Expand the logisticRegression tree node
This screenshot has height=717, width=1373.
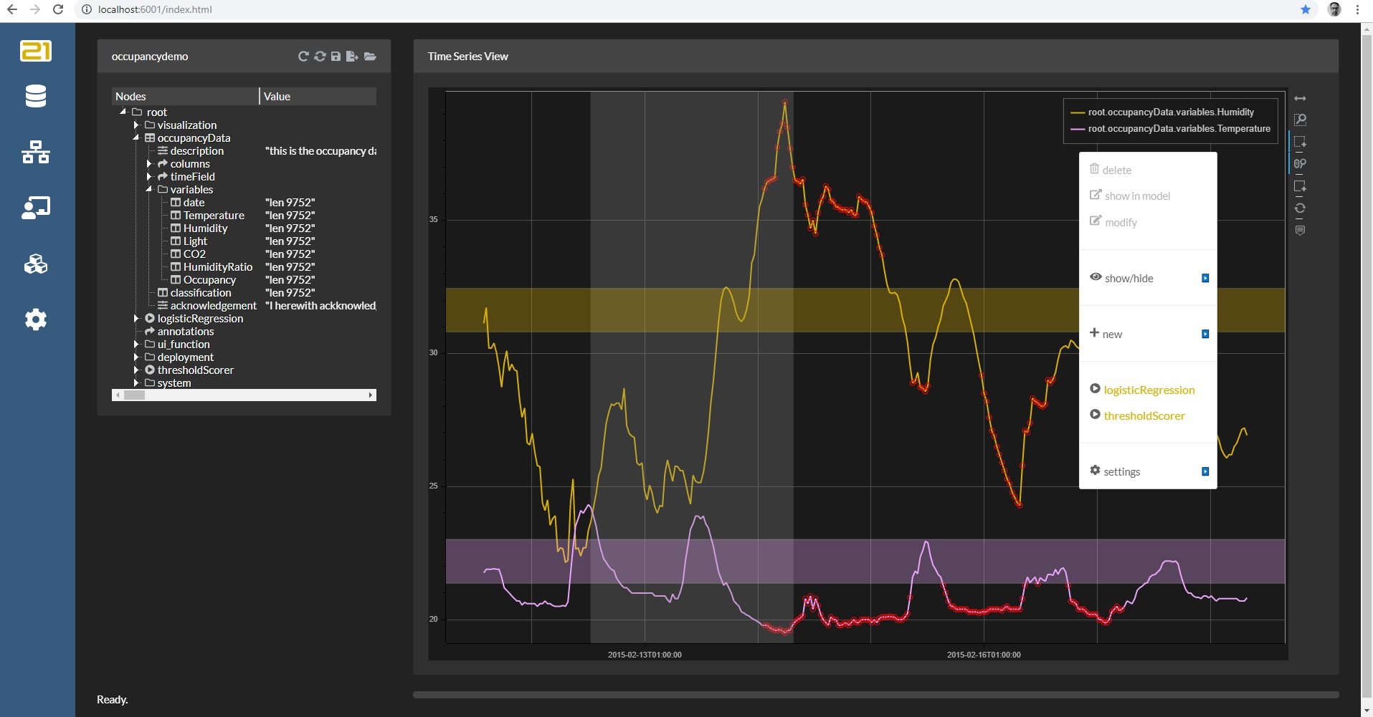pyautogui.click(x=136, y=319)
